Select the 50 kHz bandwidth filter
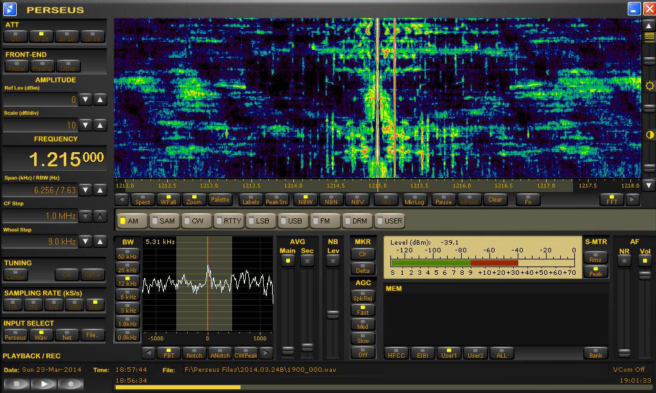656x393 pixels. (127, 254)
